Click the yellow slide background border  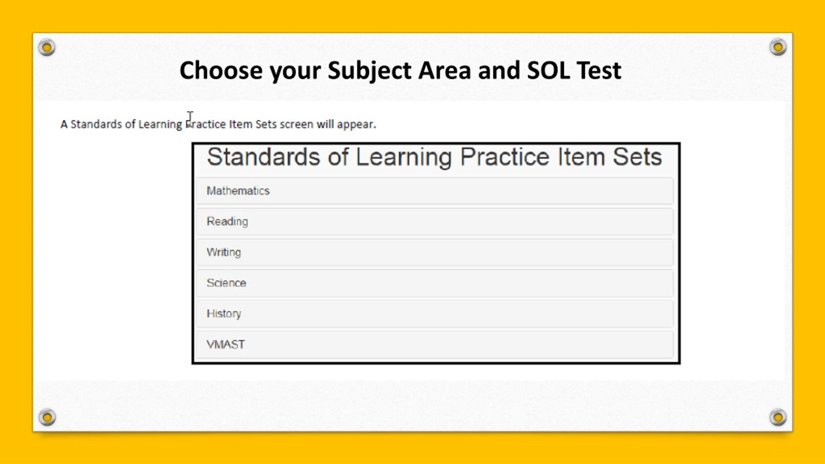point(412,16)
